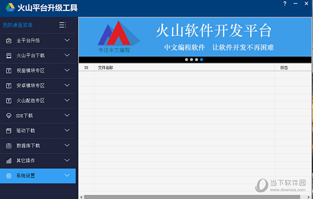Switch to the third banner slide dot
Viewport: 313px width, 199px height.
coord(197,60)
